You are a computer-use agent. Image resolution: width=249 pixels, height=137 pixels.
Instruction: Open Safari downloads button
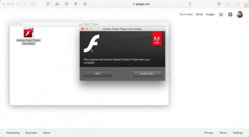219,4
